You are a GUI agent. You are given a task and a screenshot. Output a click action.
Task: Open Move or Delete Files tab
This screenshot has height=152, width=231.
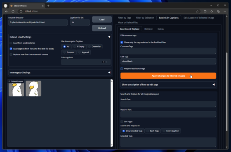(x=128, y=23)
